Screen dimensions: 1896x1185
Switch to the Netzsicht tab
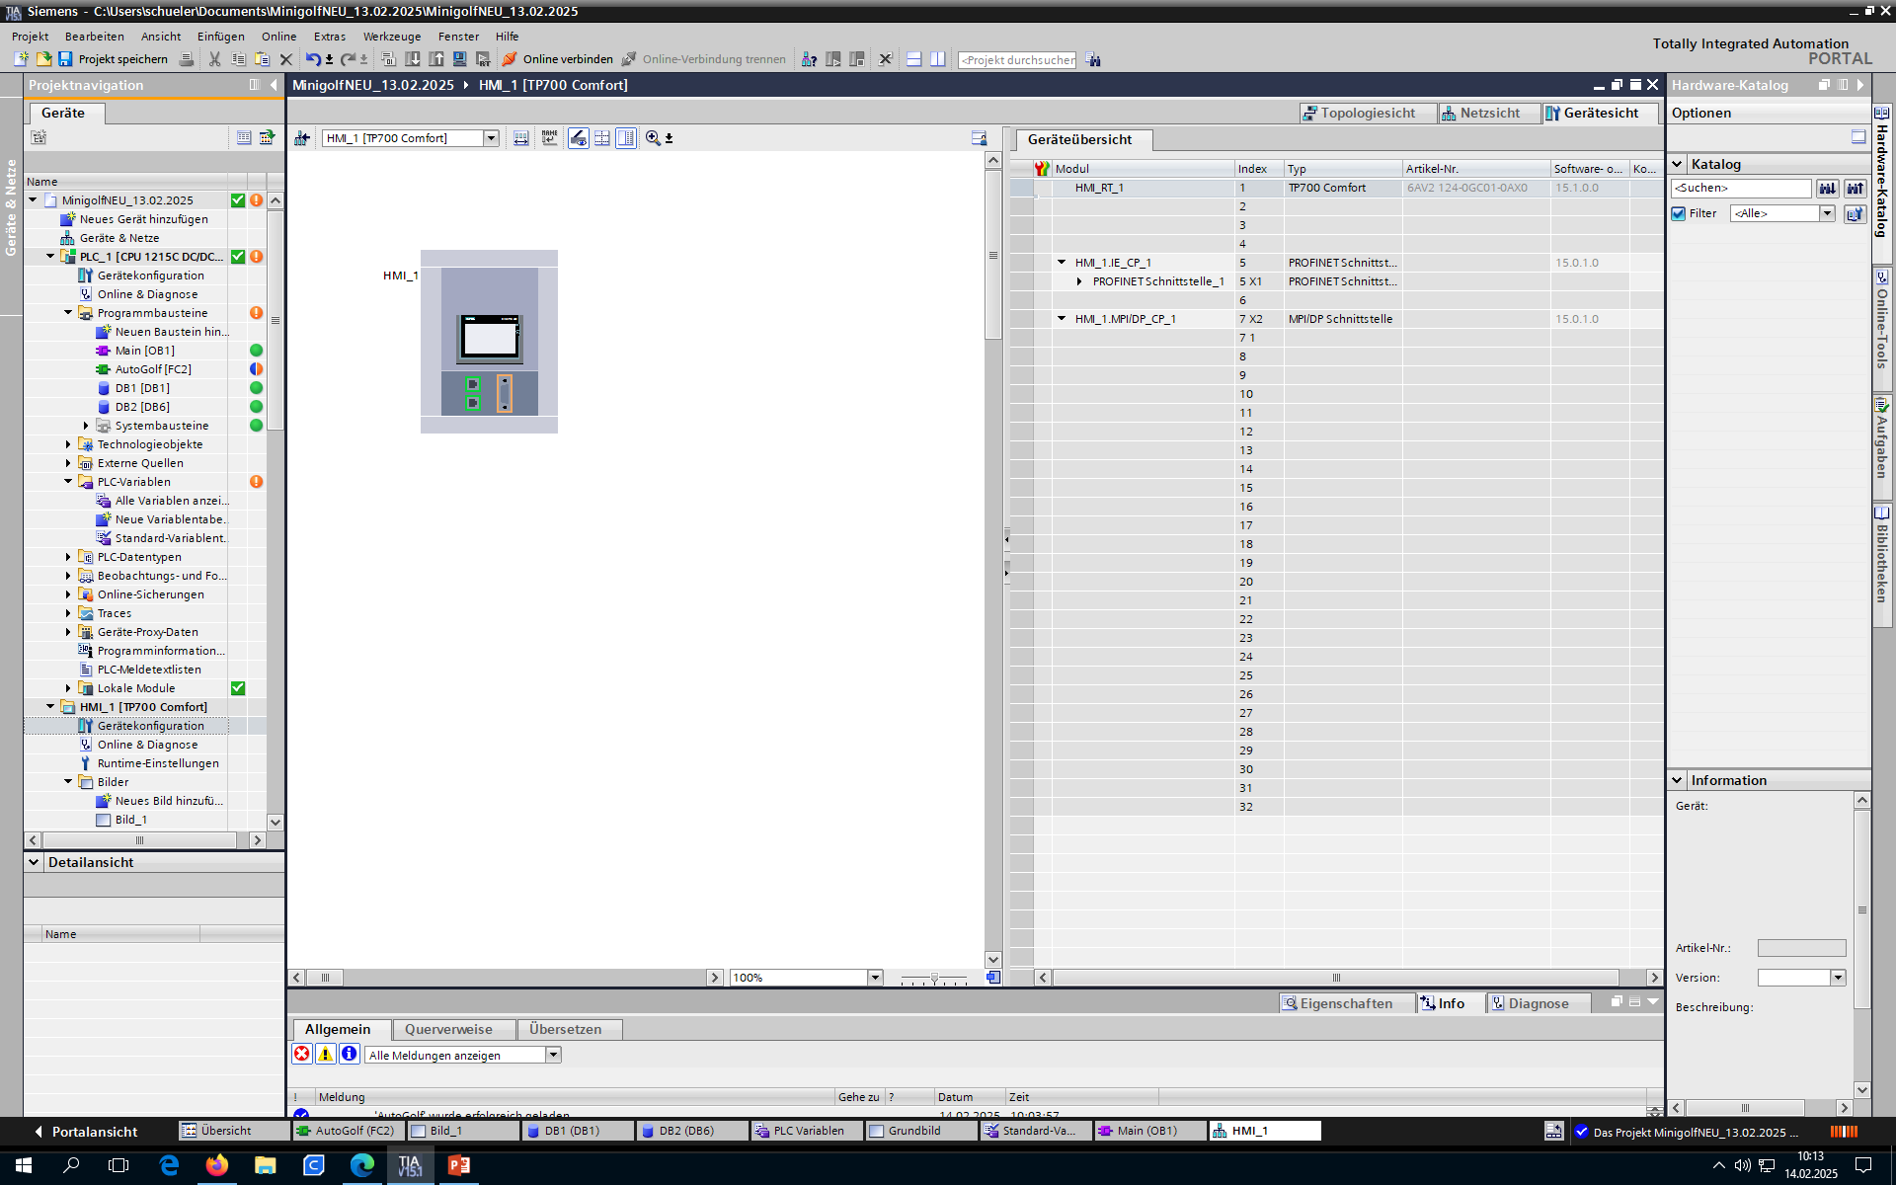(x=1488, y=113)
